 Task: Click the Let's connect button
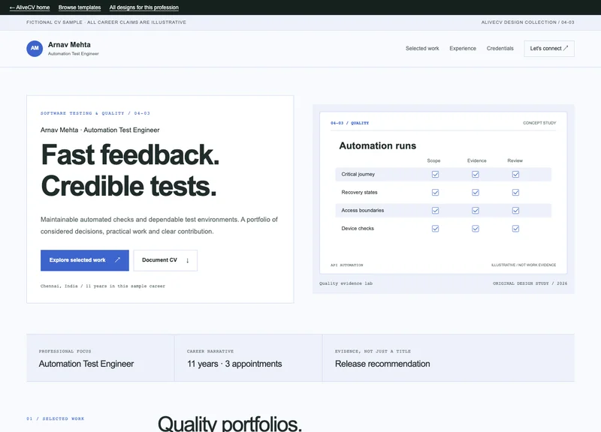point(549,49)
